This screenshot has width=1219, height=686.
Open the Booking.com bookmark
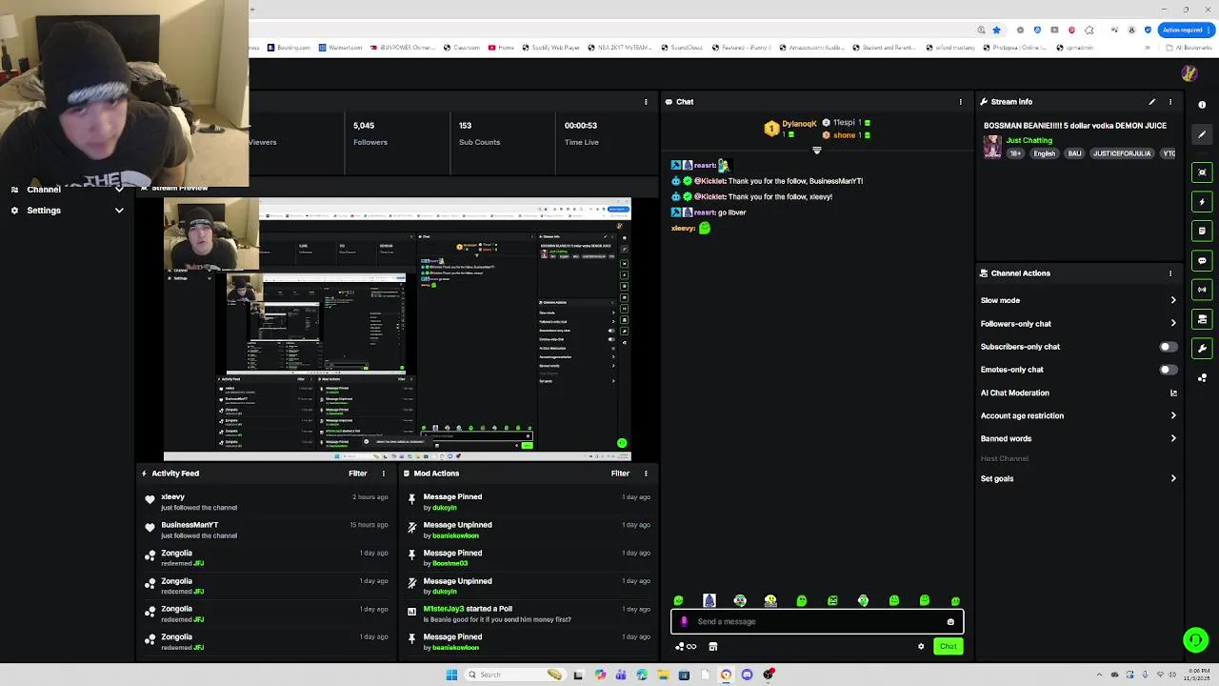(x=289, y=48)
